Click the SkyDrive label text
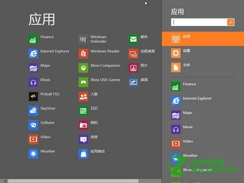244x183 pixels. pos(48,108)
